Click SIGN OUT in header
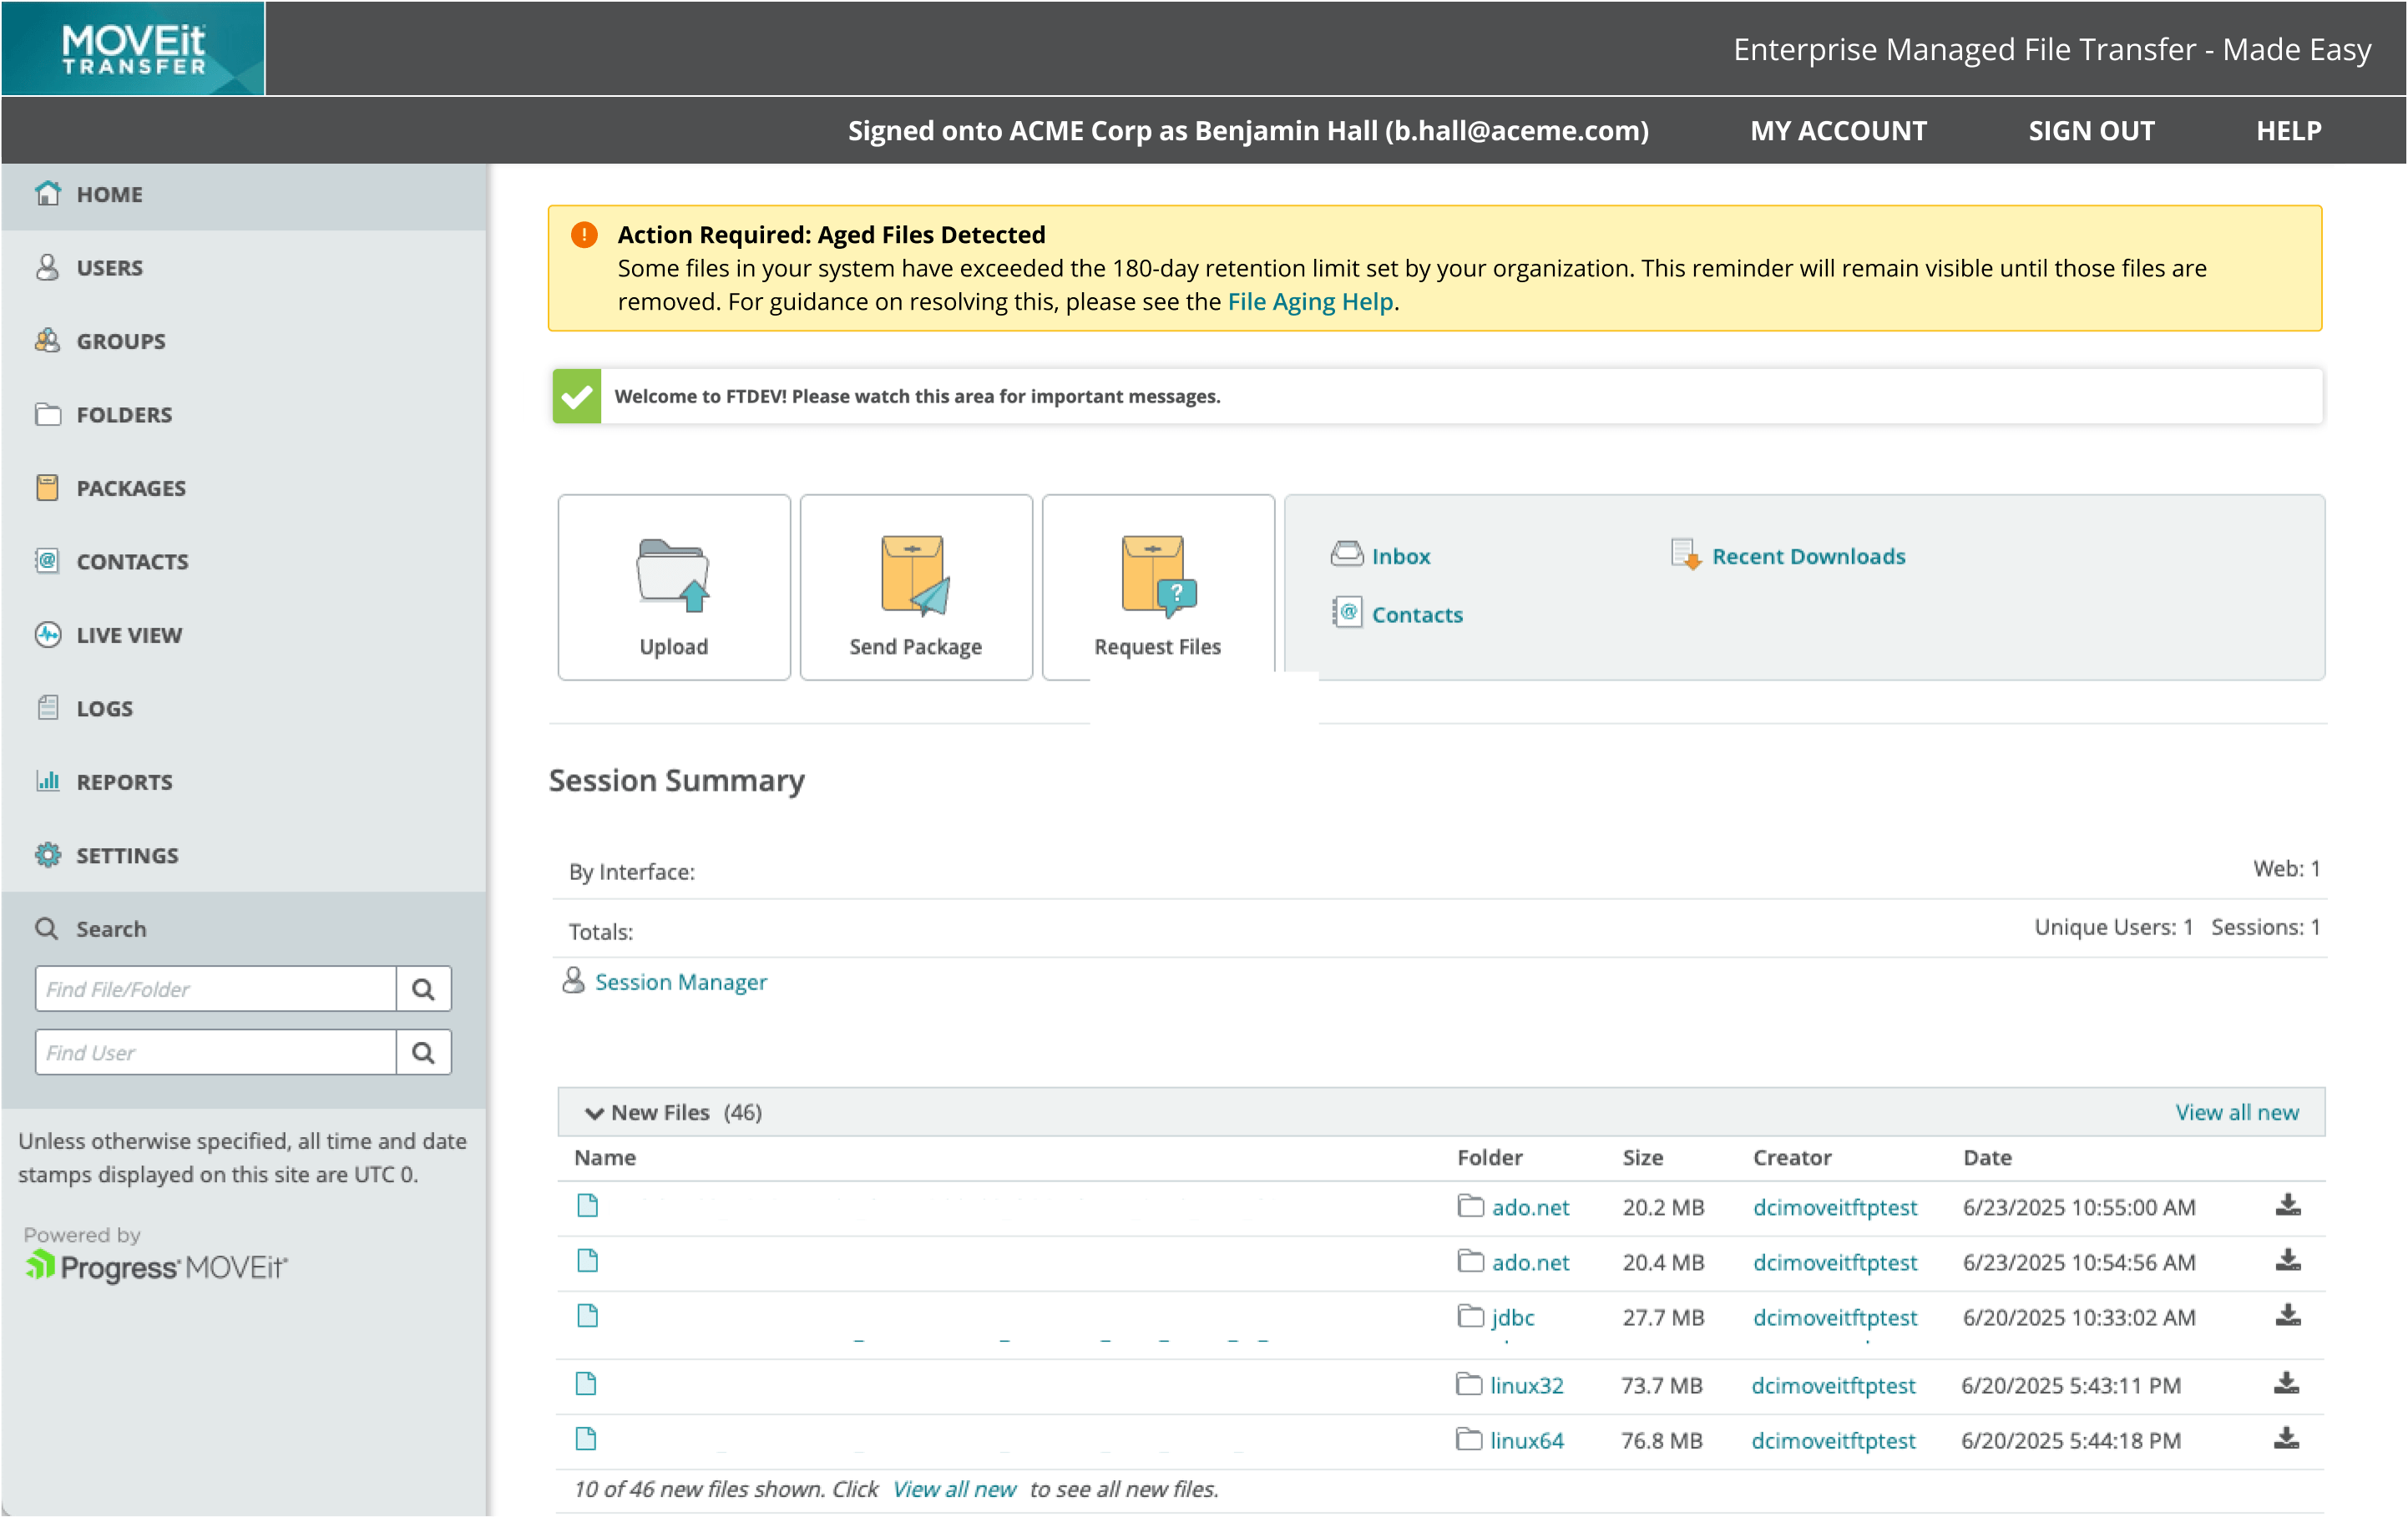 (2090, 131)
